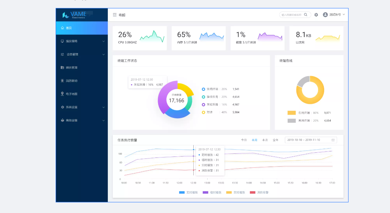390x213 pixels.
Task: Expand the 高级设置 menu chevron
Action: point(103,121)
